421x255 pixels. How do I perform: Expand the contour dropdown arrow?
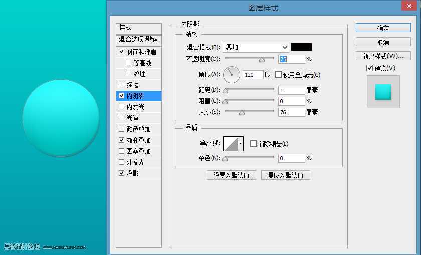pyautogui.click(x=241, y=144)
